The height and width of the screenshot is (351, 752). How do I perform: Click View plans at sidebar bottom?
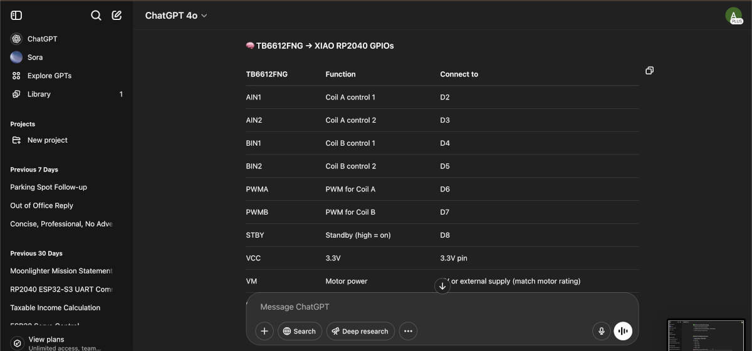click(x=66, y=343)
